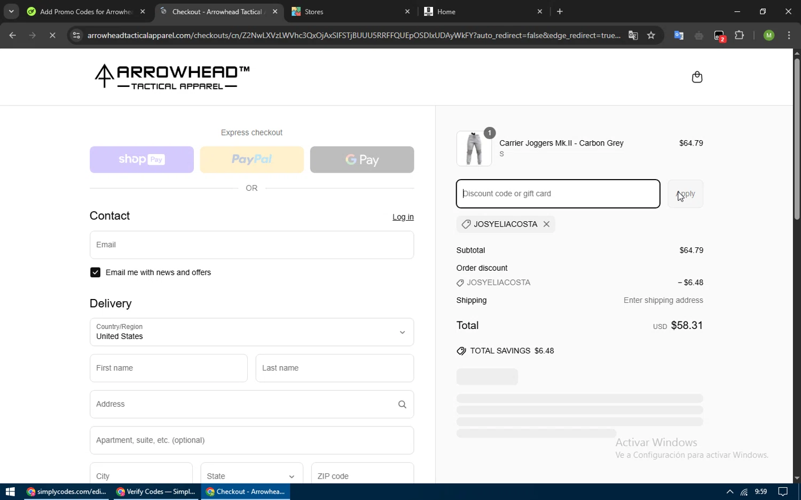The width and height of the screenshot is (801, 500).
Task: Click the extension icon with red badge
Action: [719, 36]
